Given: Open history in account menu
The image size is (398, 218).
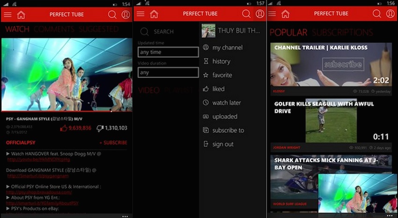Looking at the screenshot, I should pos(221,61).
